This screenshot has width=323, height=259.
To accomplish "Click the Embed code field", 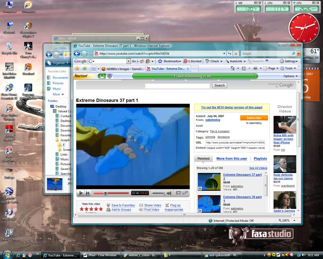I will [x=235, y=148].
